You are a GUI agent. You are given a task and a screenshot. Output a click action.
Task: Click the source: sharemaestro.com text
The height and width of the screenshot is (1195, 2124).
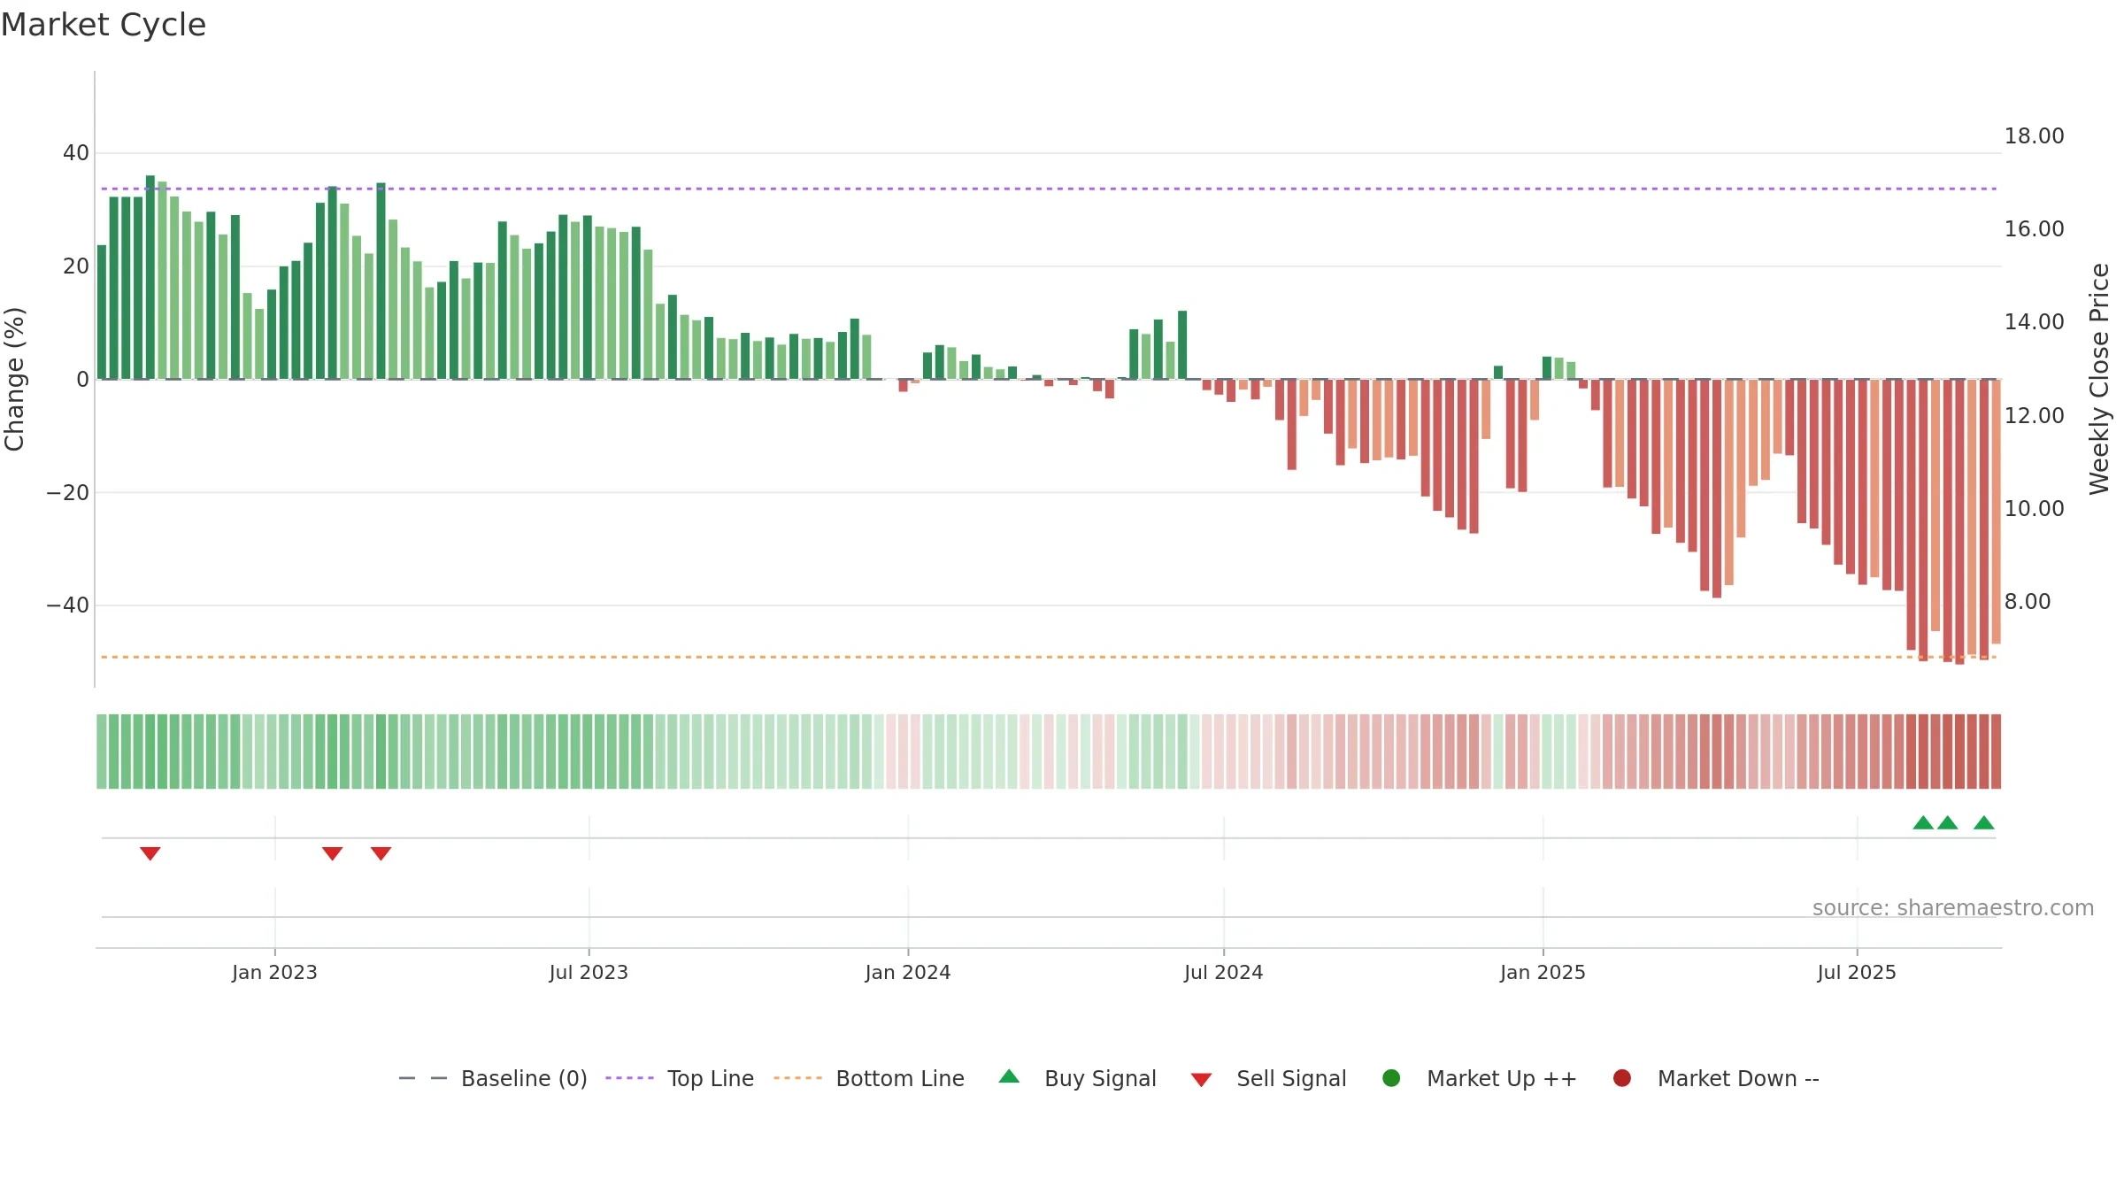tap(1953, 908)
